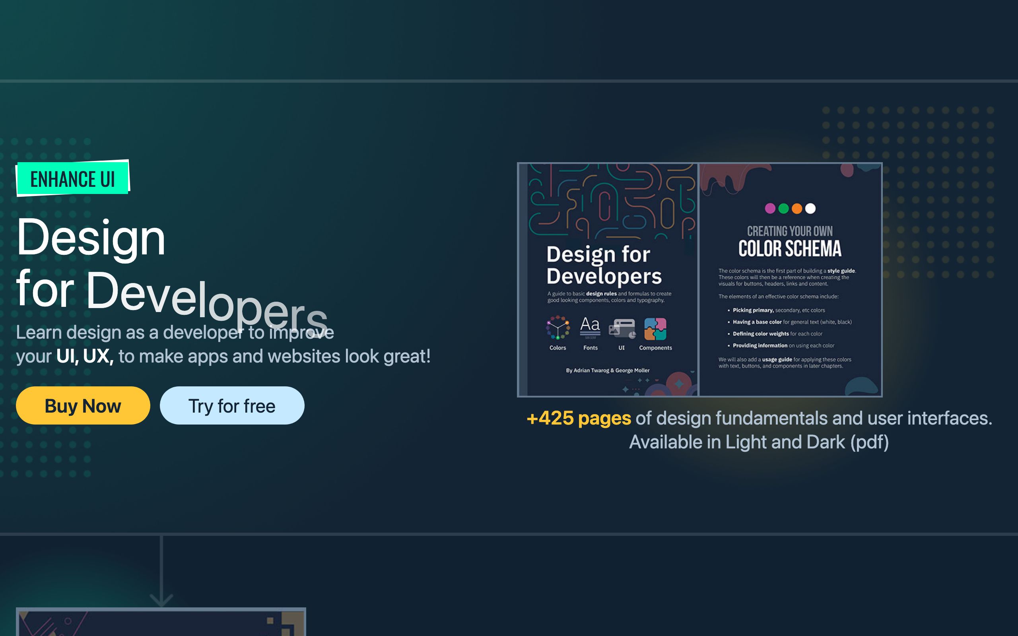Click the Try for free button
The image size is (1018, 636).
[x=232, y=405]
